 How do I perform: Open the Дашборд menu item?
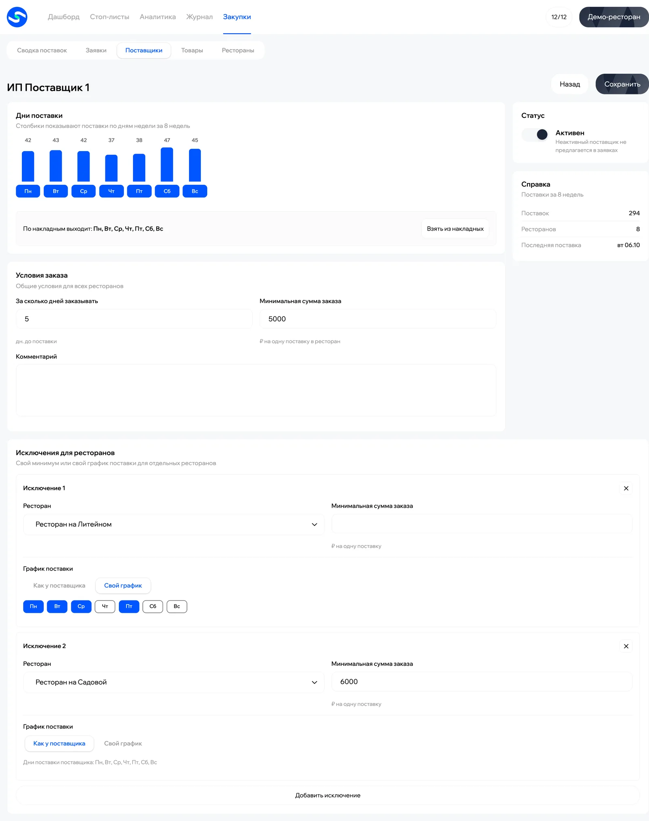coord(64,17)
